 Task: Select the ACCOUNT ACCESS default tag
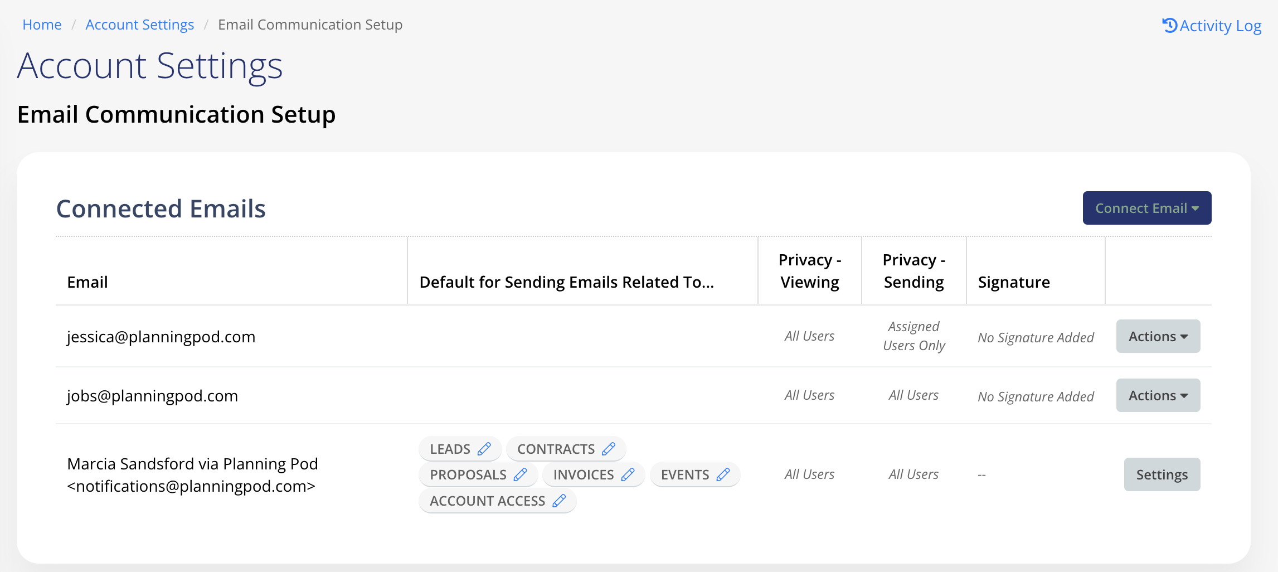pos(497,501)
